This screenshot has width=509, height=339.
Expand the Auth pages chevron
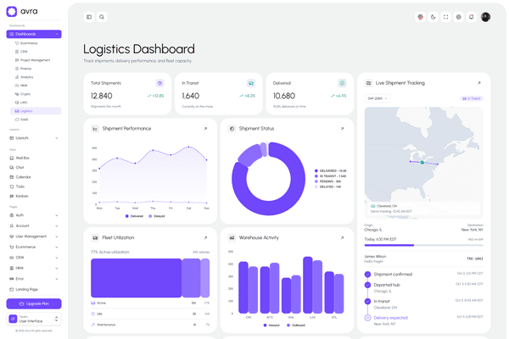tap(57, 215)
